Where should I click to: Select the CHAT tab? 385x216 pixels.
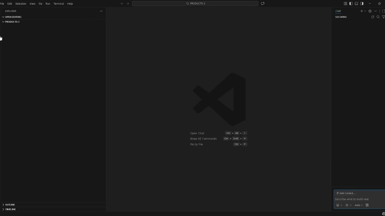click(x=338, y=11)
